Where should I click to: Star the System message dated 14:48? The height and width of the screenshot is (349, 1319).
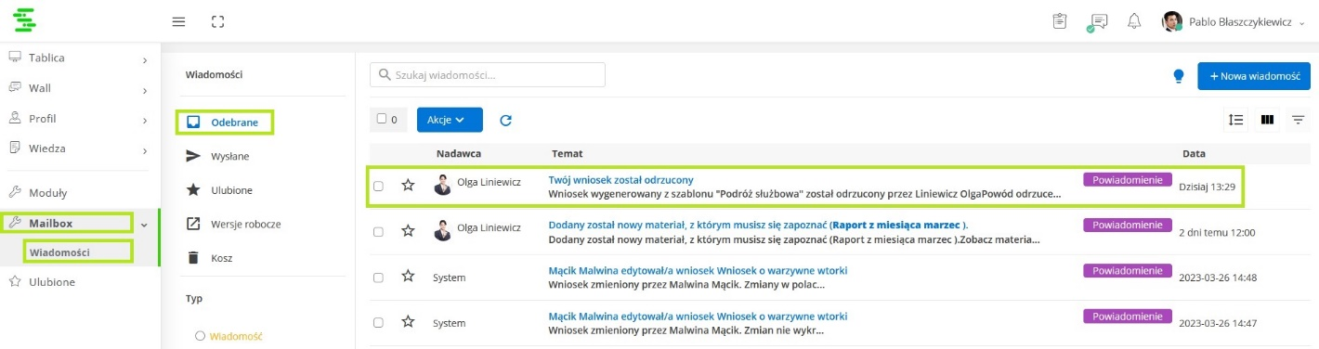coord(408,277)
